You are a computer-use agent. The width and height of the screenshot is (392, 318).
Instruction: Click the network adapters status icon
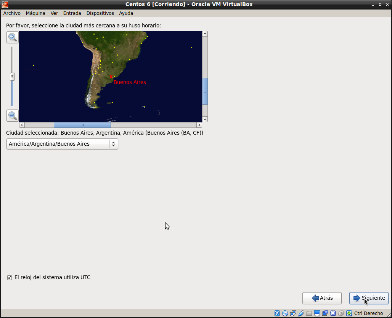tap(293, 313)
